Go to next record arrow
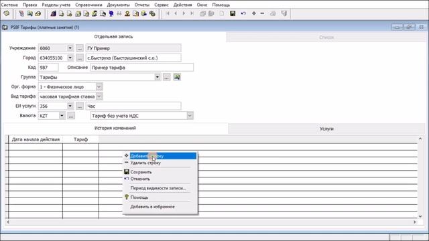This screenshot has width=429, height=241. click(x=184, y=13)
